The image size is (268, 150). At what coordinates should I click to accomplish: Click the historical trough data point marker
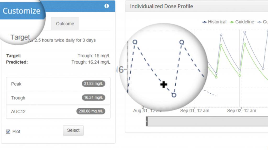pos(174,95)
